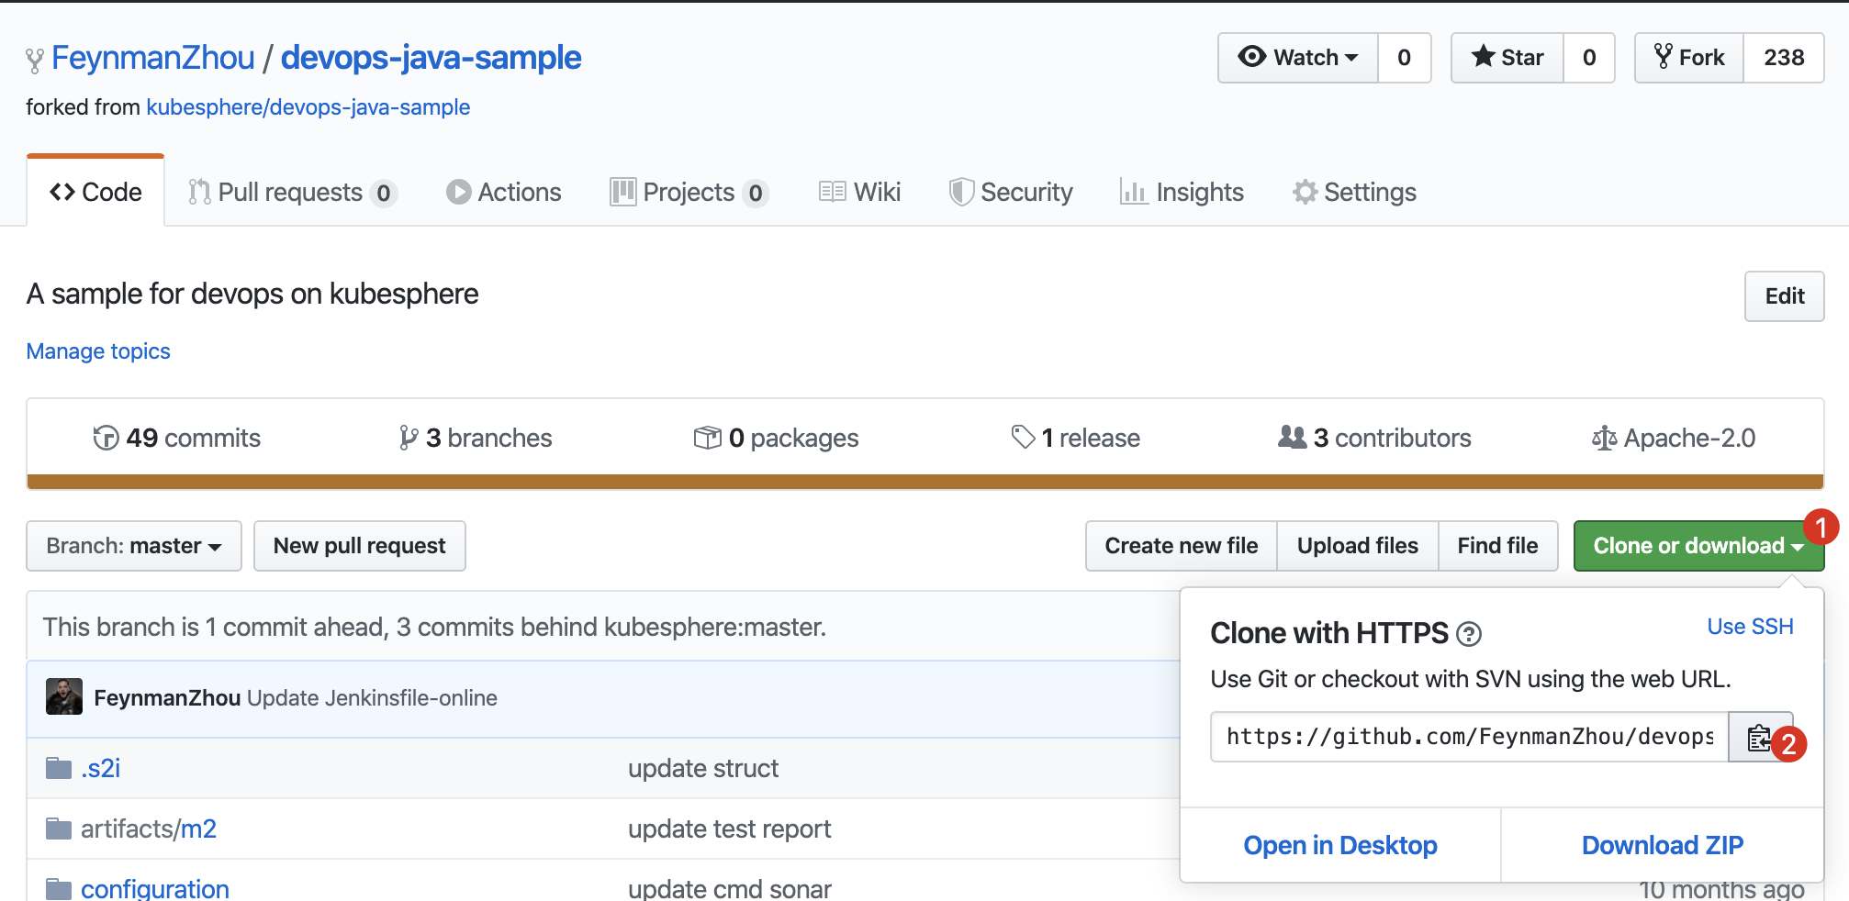Open the Projects tab

coord(689,192)
